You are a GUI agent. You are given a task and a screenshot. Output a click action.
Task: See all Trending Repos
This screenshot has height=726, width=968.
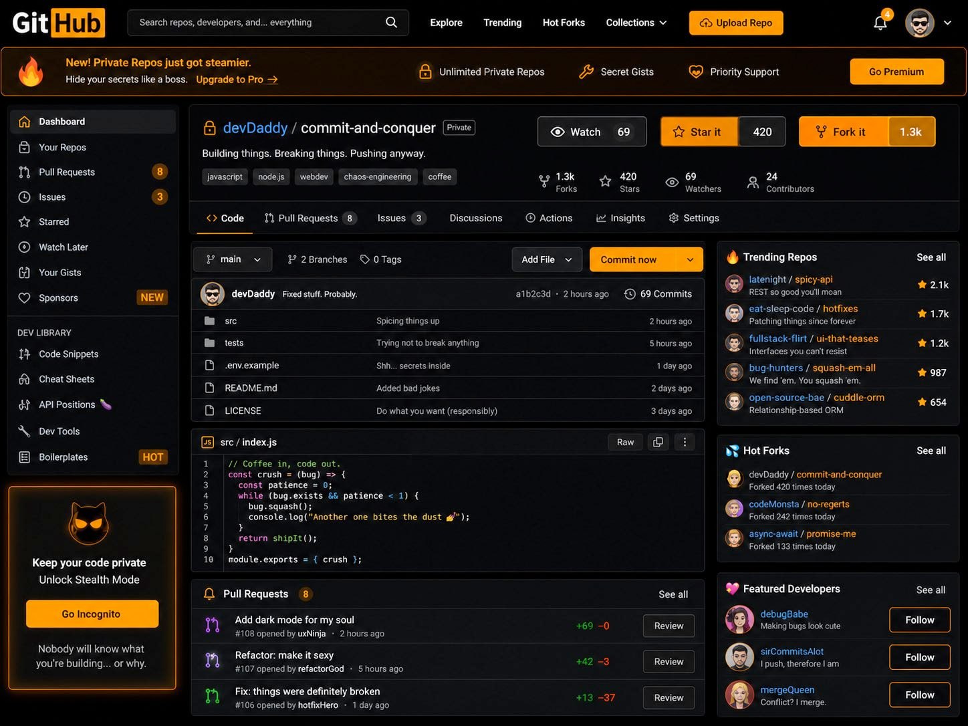click(x=931, y=257)
